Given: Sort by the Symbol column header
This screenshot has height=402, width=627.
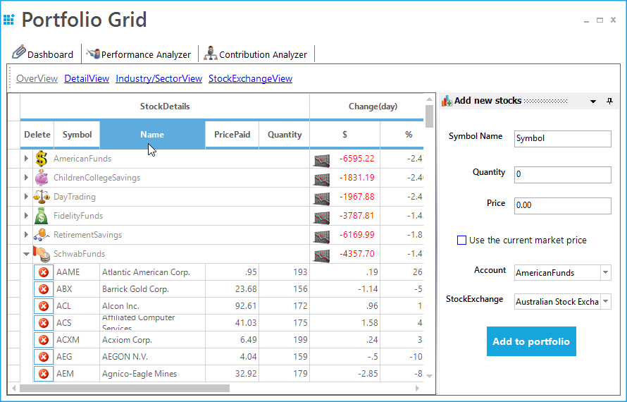Looking at the screenshot, I should coord(77,135).
